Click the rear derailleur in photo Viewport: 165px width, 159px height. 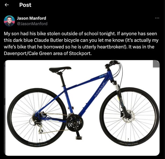coord(39,128)
